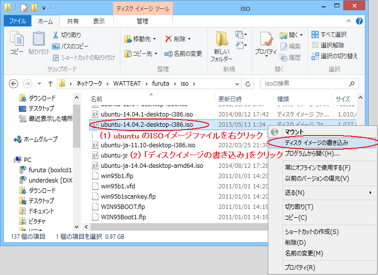The image size is (378, 275).
Task: Click the Back navigation arrow
Action: [14, 84]
